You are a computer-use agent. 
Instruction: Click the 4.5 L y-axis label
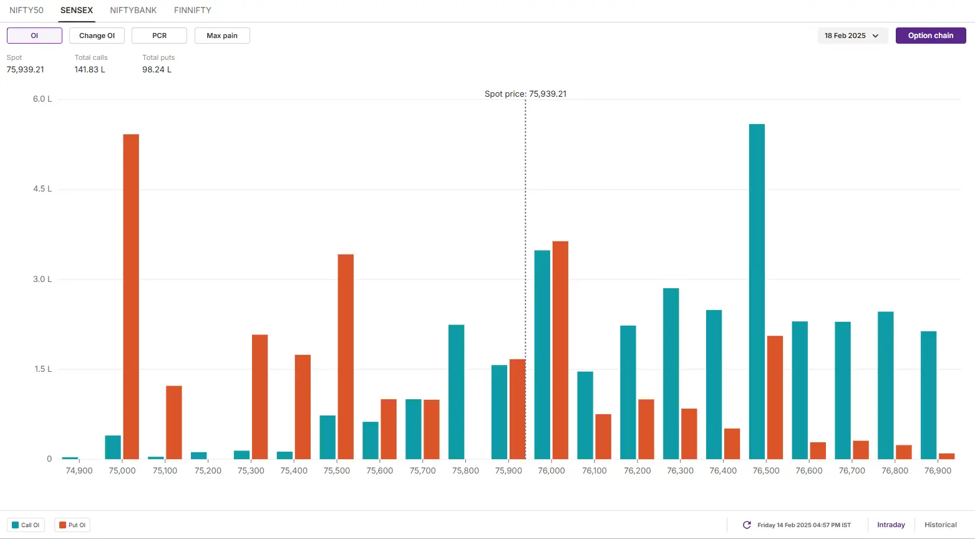(42, 189)
